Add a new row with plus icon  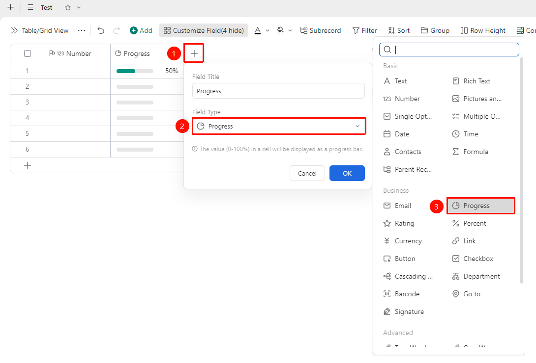point(28,165)
